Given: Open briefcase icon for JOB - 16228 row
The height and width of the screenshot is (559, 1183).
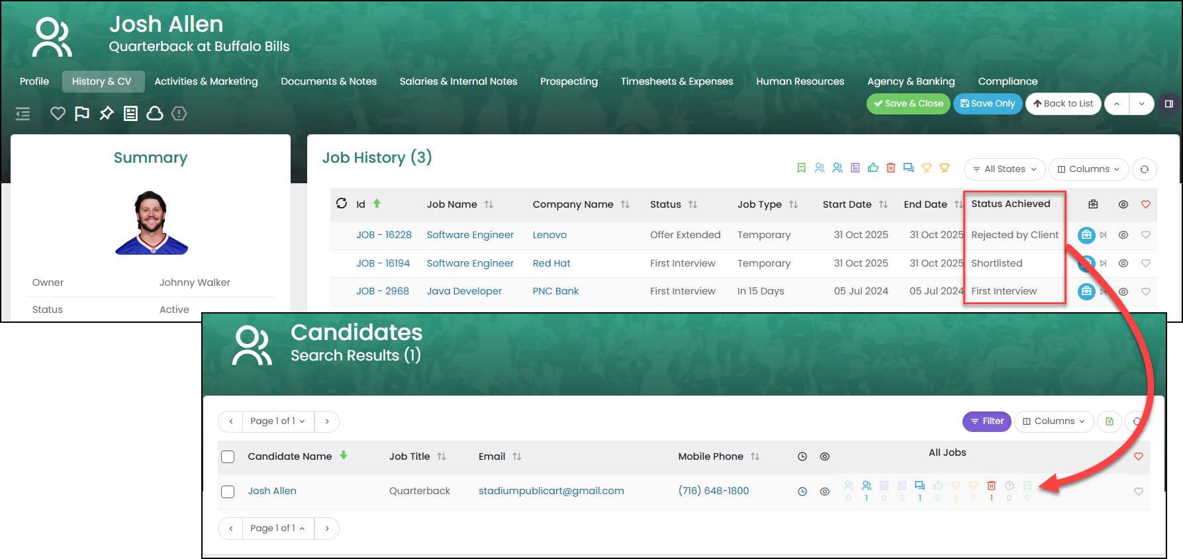Looking at the screenshot, I should point(1086,235).
